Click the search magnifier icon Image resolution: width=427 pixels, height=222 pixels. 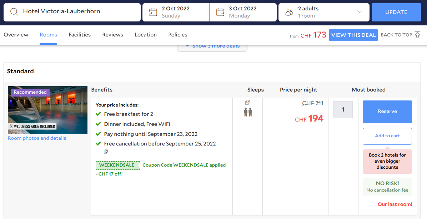pos(14,12)
